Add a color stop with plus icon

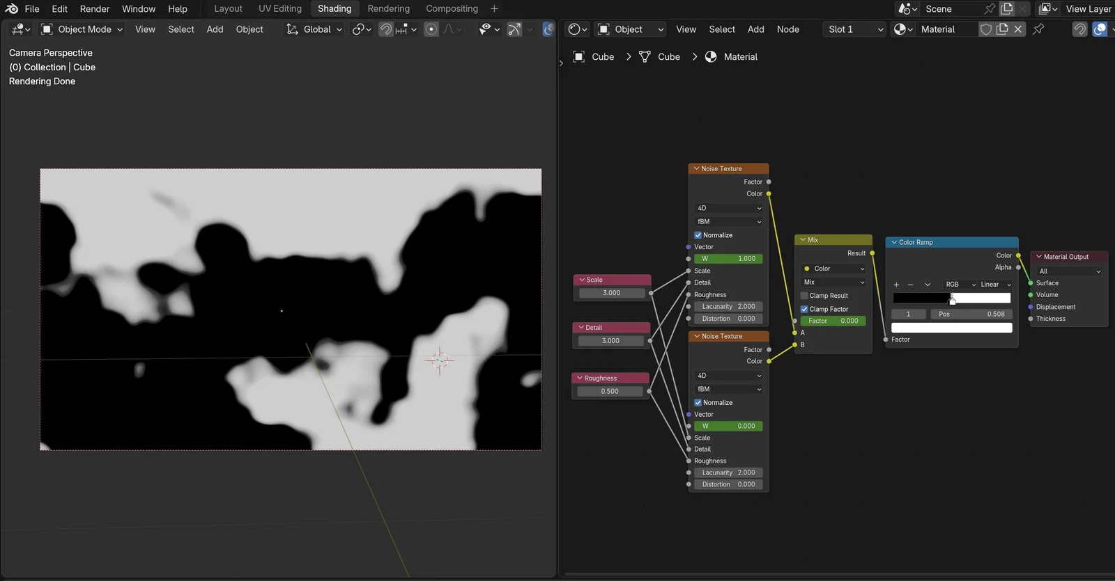[x=896, y=285]
